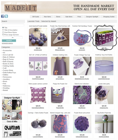
Task: Open the Craftumi owl banner
Action: click(12, 131)
